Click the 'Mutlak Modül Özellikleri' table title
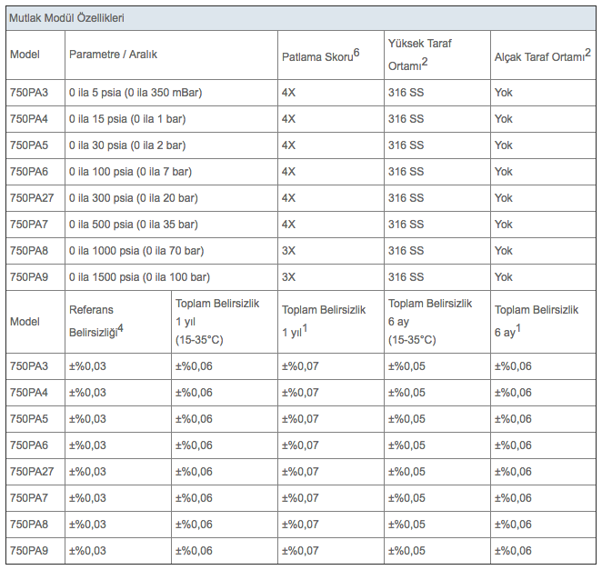 pos(66,18)
